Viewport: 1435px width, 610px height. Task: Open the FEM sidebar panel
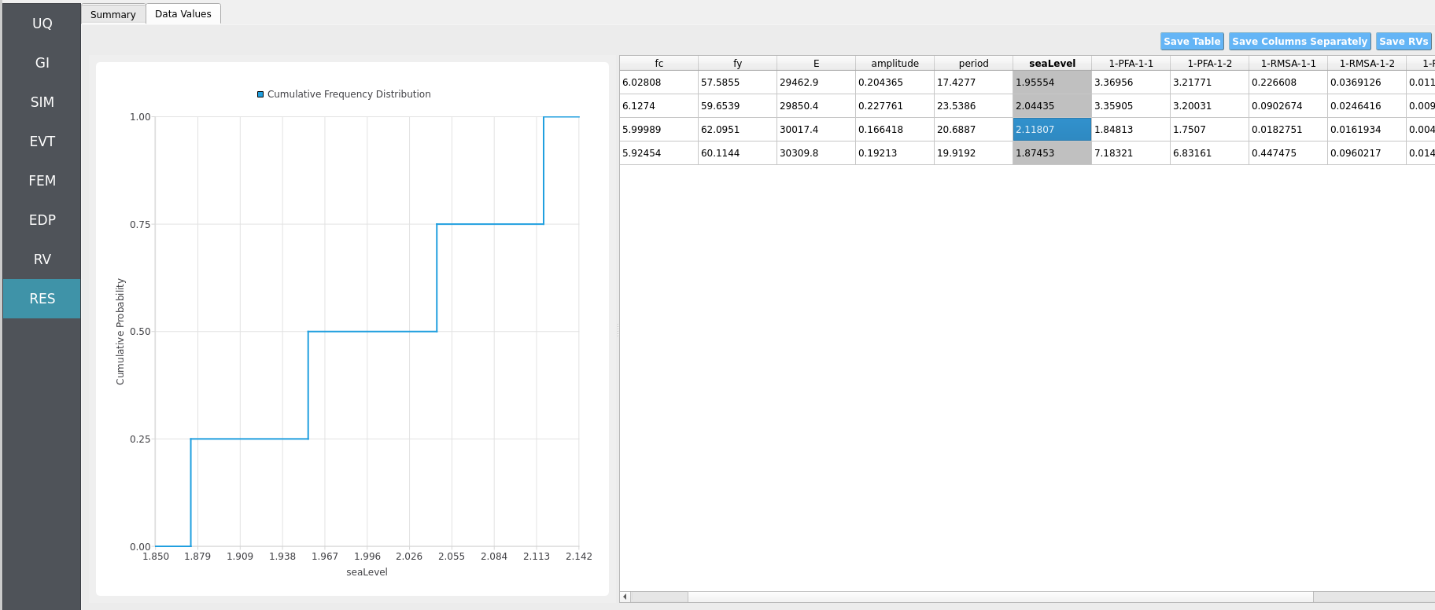pyautogui.click(x=42, y=181)
